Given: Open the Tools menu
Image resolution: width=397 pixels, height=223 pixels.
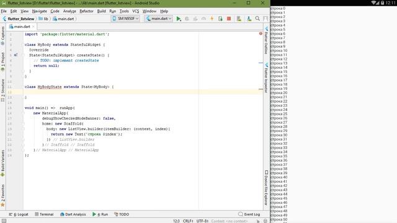Looking at the screenshot, I should click(x=124, y=11).
